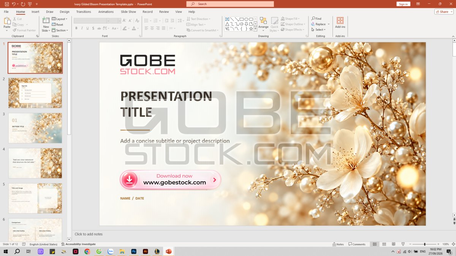The height and width of the screenshot is (256, 456).
Task: Open the Layout dropdown
Action: 60,19
